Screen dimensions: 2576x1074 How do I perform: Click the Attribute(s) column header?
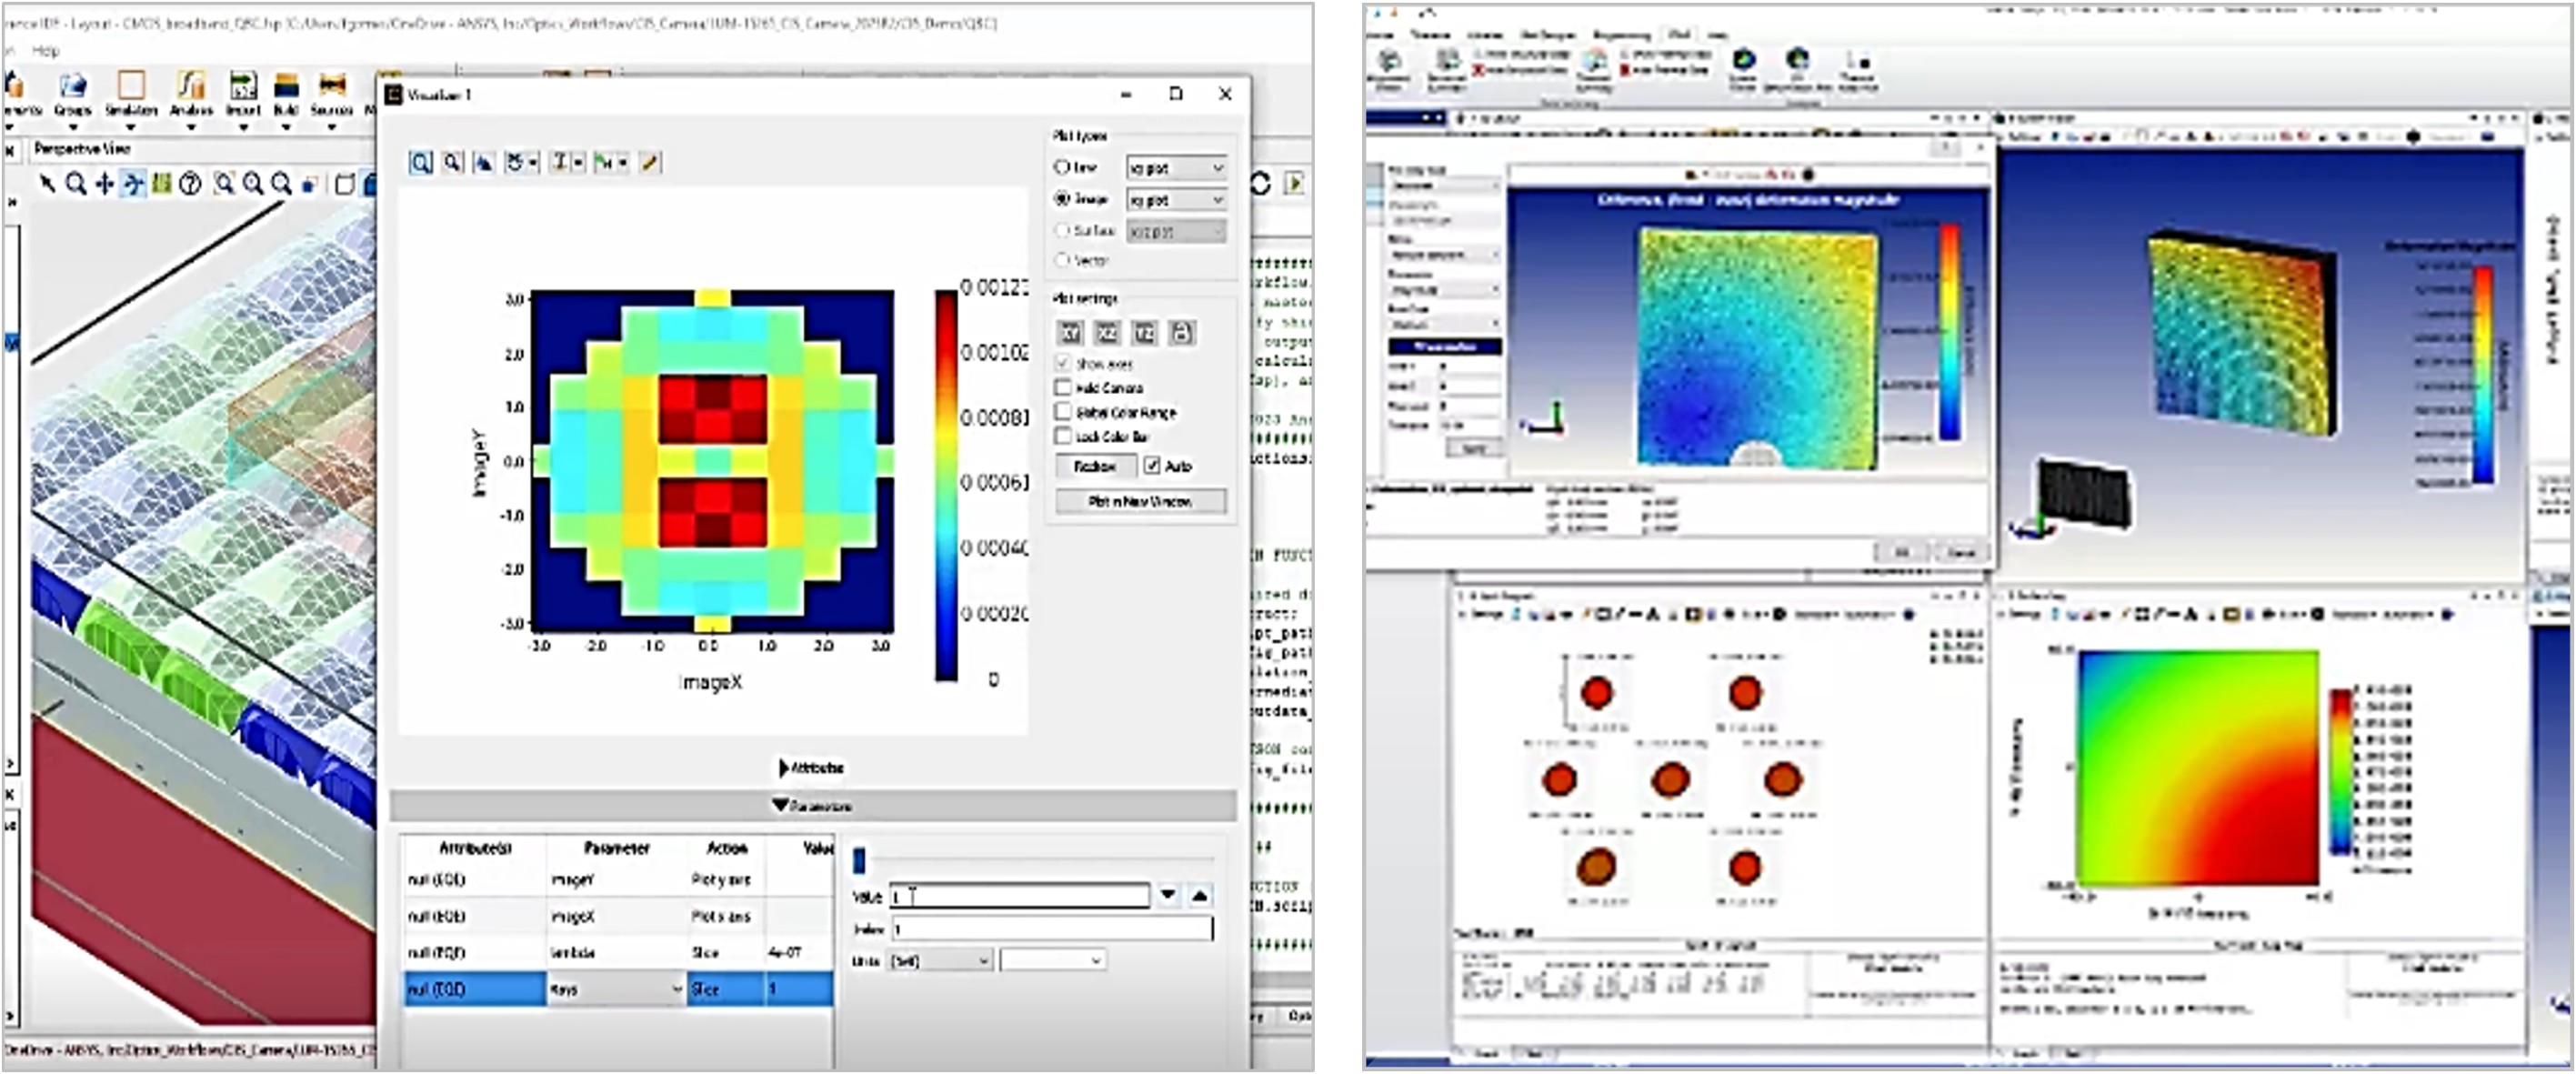(x=475, y=848)
